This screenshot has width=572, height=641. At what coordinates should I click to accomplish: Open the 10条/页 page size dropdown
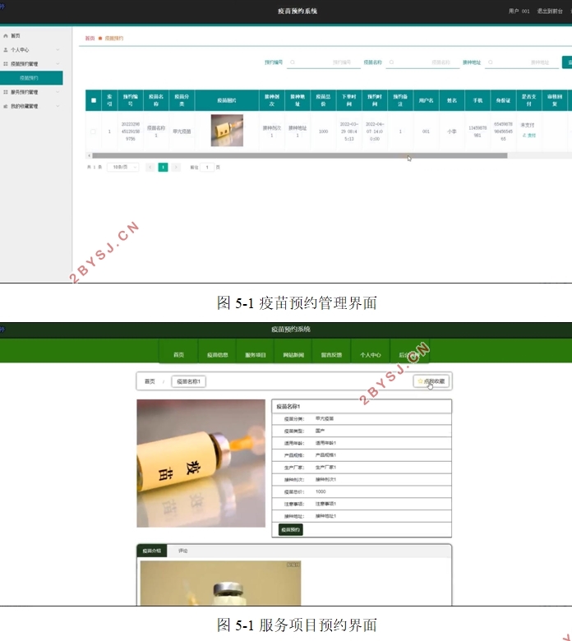click(x=123, y=167)
